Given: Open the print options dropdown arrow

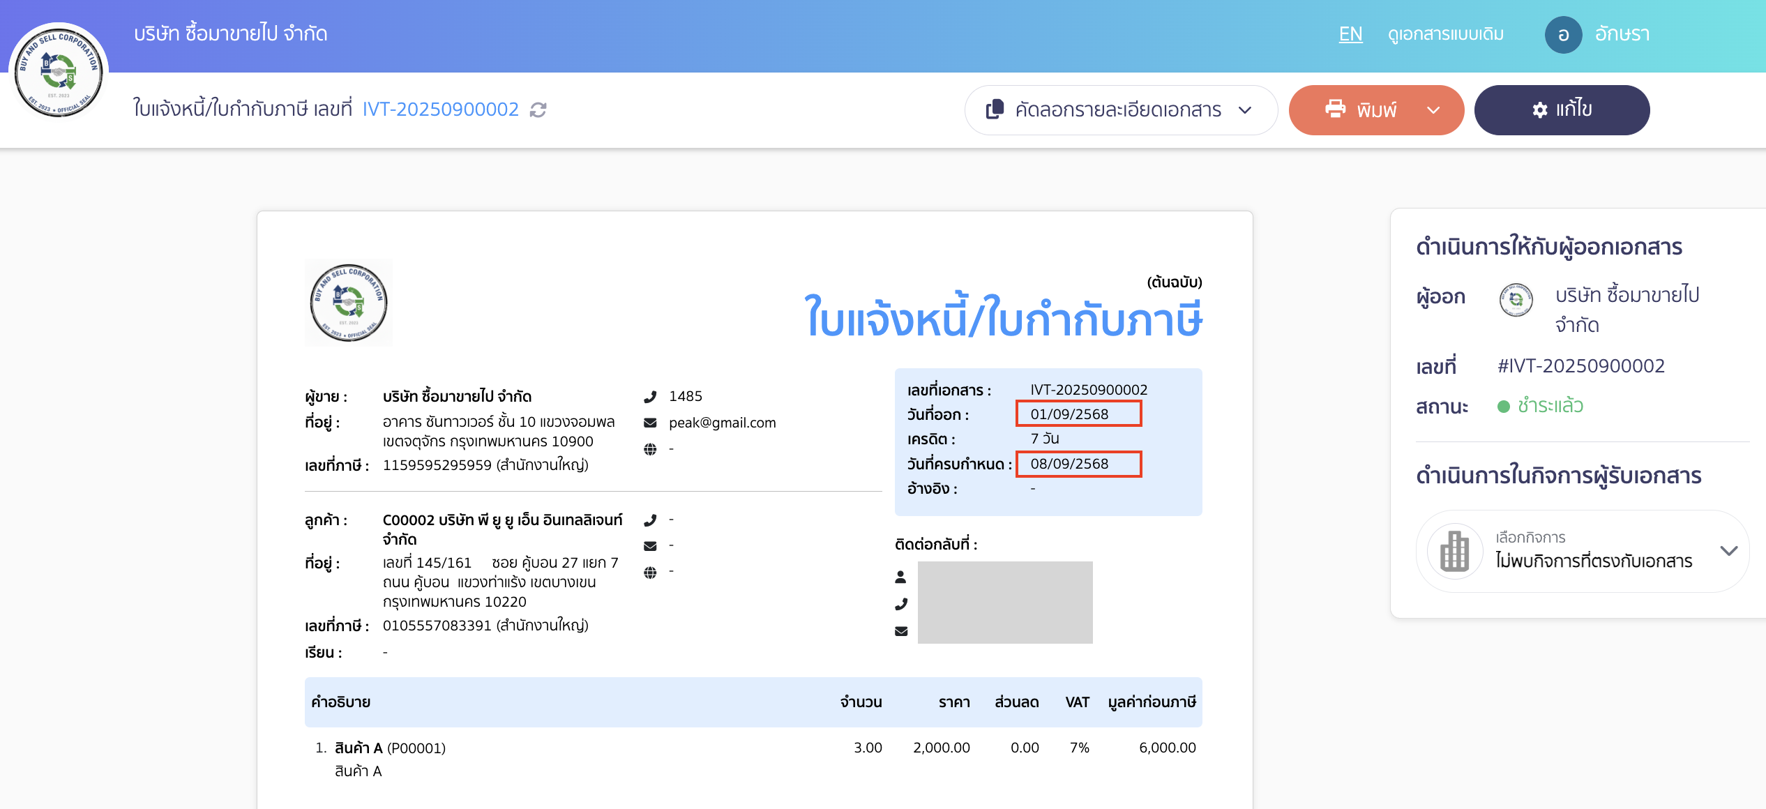Looking at the screenshot, I should tap(1433, 110).
